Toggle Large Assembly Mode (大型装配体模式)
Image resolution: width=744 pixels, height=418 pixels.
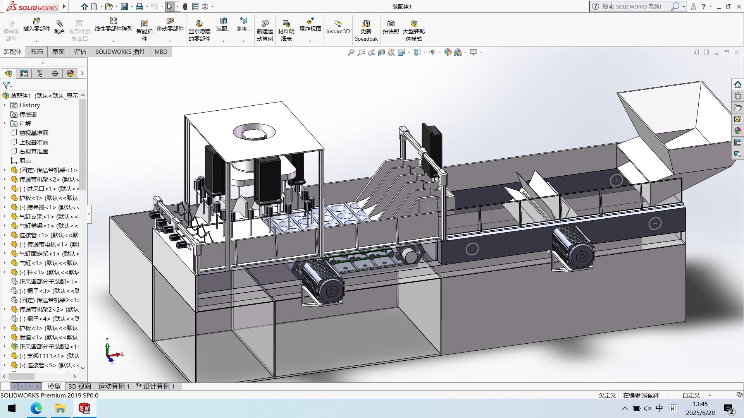pyautogui.click(x=413, y=24)
